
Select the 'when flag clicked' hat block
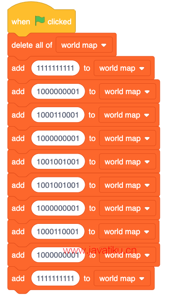coord(41,19)
